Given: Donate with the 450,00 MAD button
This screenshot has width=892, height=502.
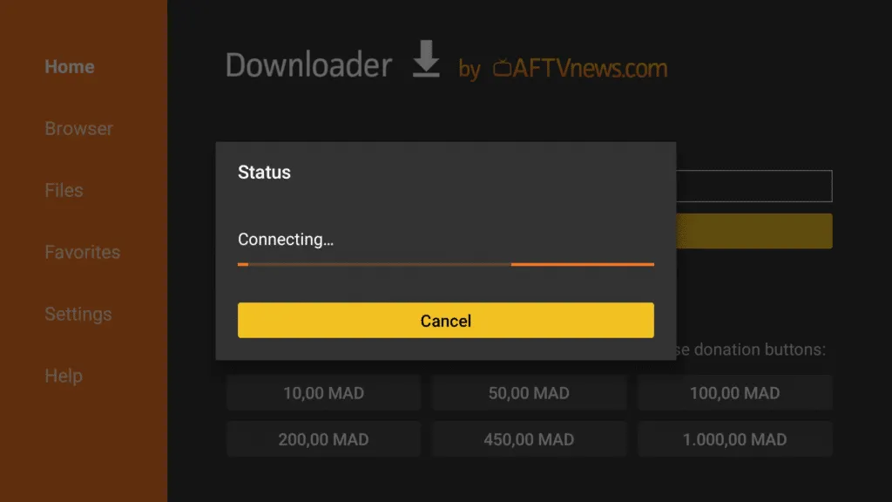Looking at the screenshot, I should (x=529, y=439).
